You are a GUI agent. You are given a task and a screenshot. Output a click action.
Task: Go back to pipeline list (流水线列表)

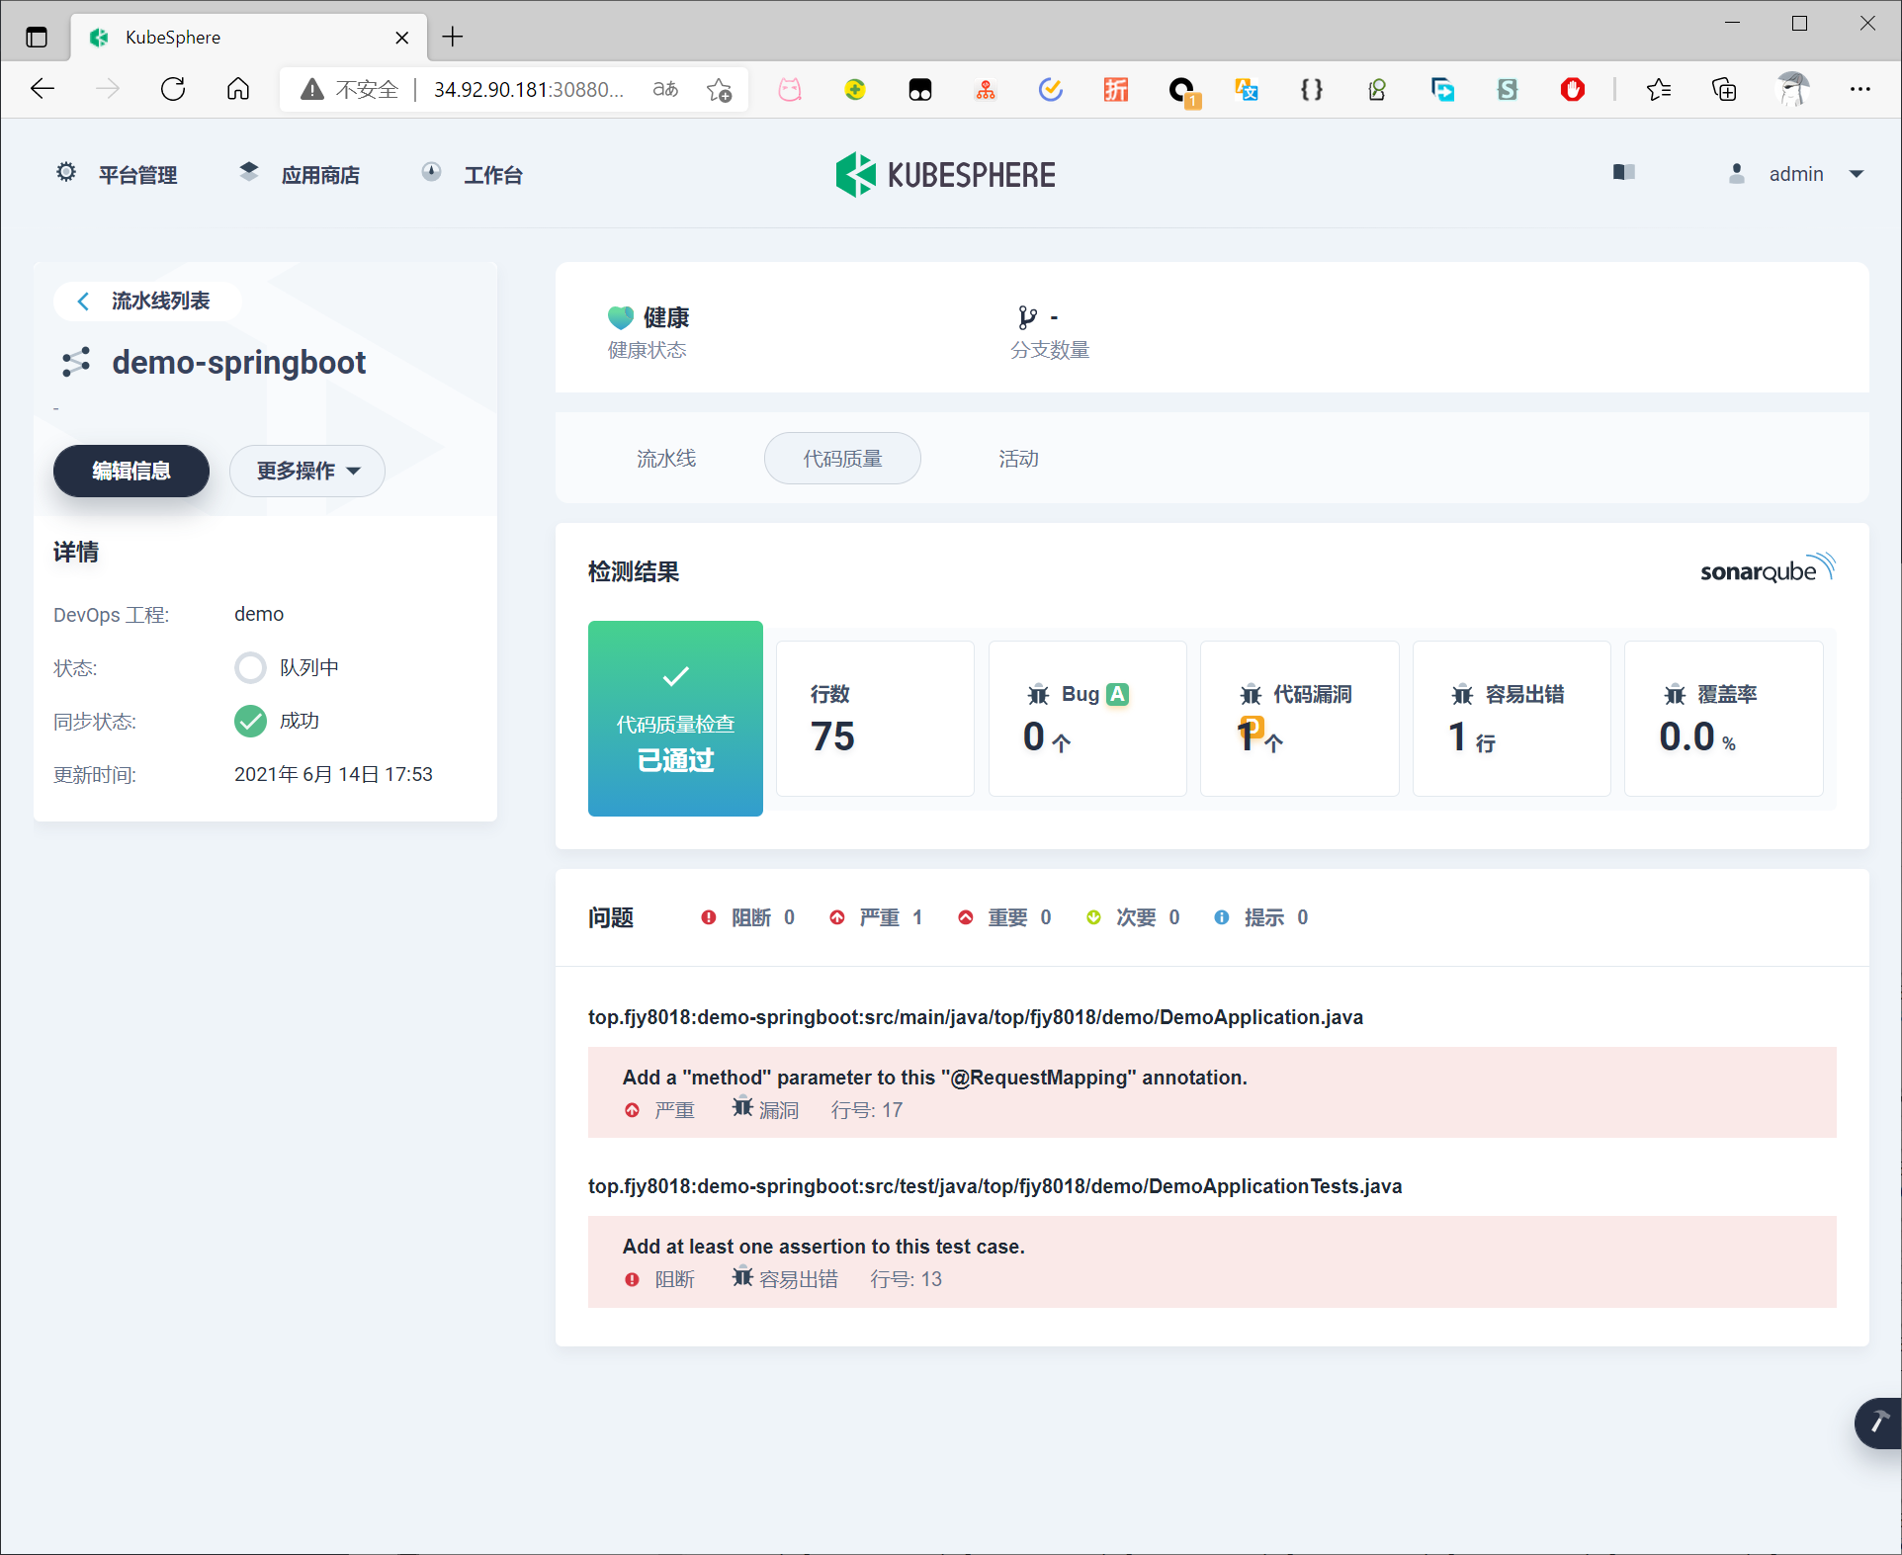coord(145,302)
